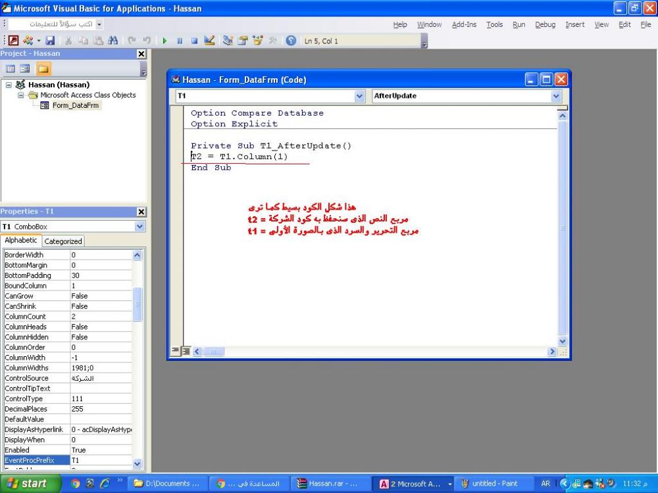Viewport: 658px width, 493px height.
Task: Open the T1 object dropdown in code window
Action: click(x=360, y=96)
